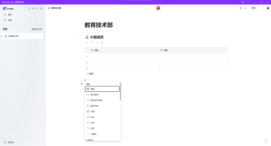Click the drag handle next to the slash line
This screenshot has width=271, height=146.
click(81, 80)
